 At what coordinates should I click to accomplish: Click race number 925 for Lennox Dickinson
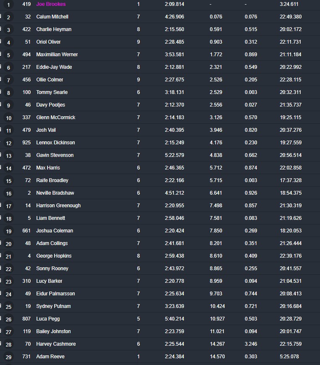(26, 143)
